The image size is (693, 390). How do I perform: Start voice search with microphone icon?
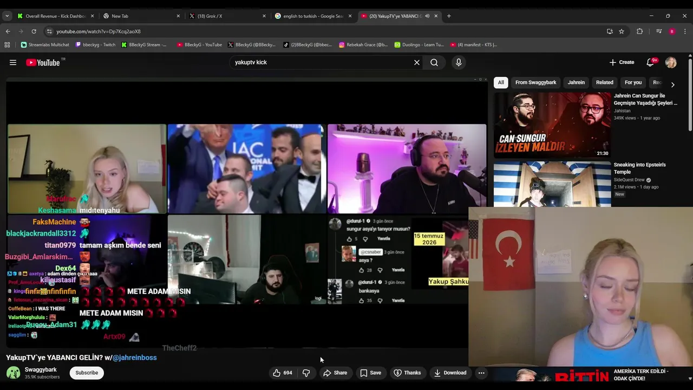459,62
